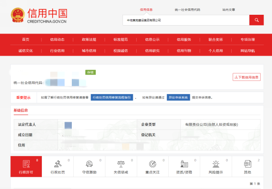Screen dimensions: 272x189
Task: Select the 统一社会信用代码 search tab
Action: [187, 10]
